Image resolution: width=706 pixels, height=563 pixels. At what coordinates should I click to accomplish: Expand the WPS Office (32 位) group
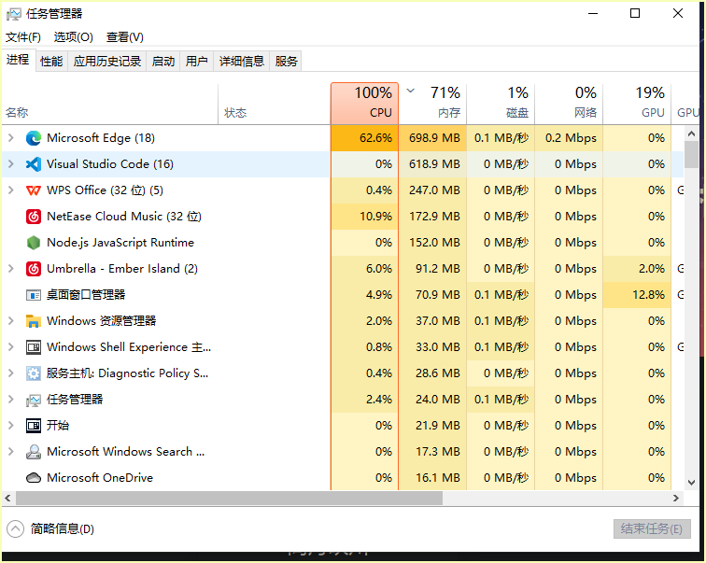(11, 190)
